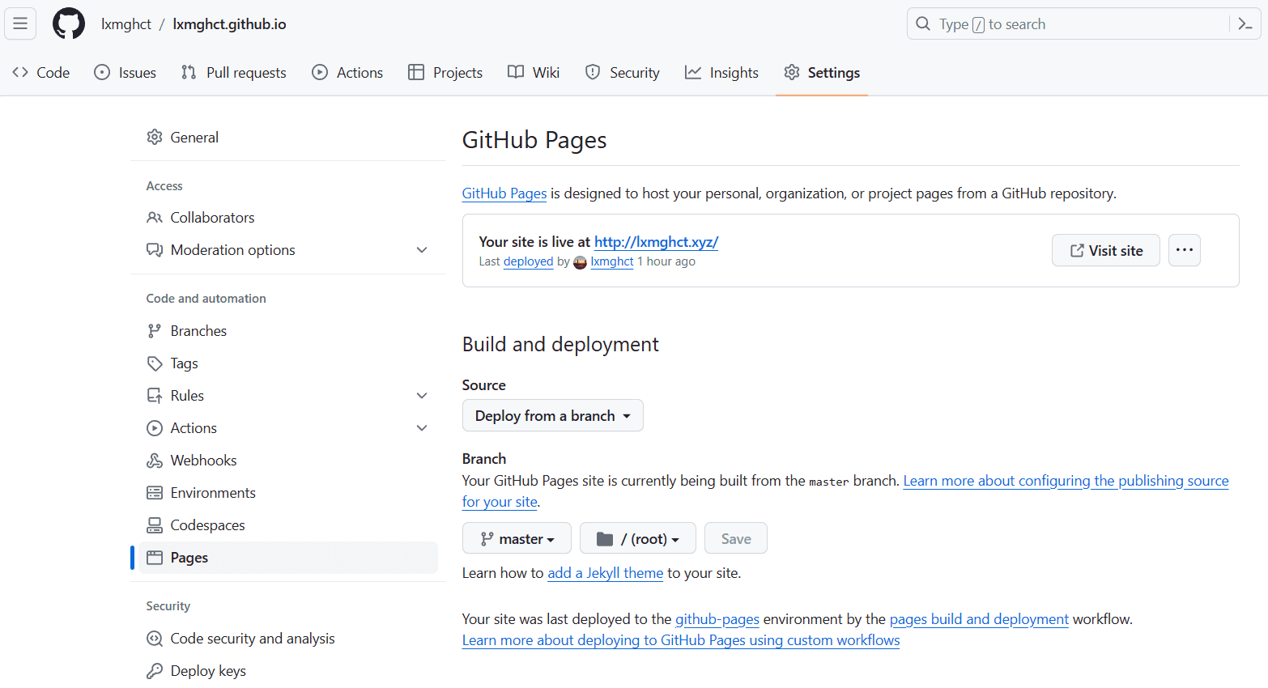Switch to the Insights tab

pyautogui.click(x=721, y=72)
